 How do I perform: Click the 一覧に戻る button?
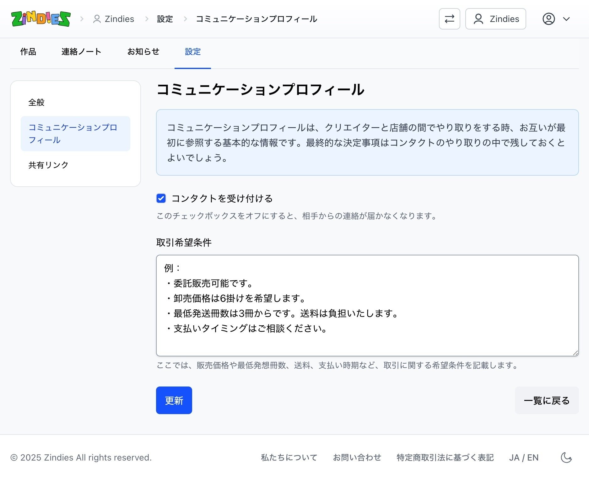pos(546,400)
